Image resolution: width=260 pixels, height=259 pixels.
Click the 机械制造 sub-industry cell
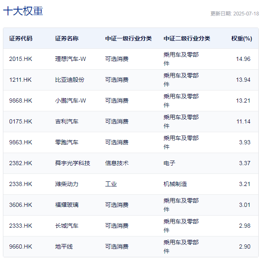(x=175, y=184)
